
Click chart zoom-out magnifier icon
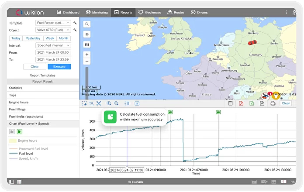pos(116,103)
